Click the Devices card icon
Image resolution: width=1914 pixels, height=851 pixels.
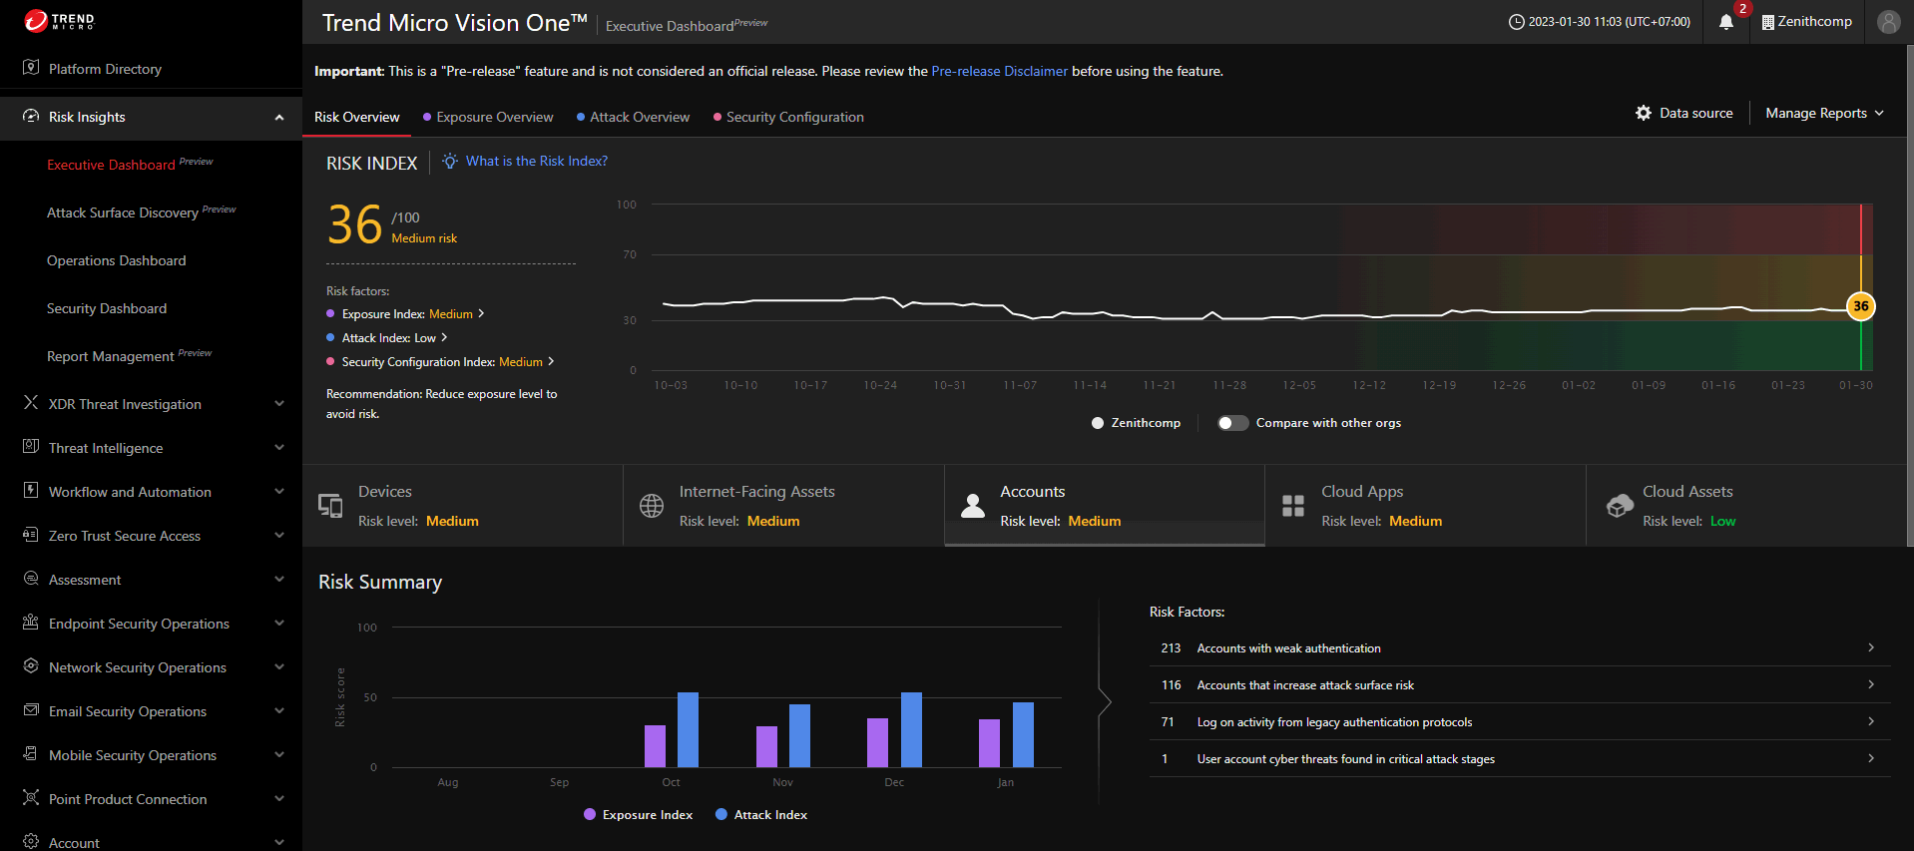coord(330,506)
